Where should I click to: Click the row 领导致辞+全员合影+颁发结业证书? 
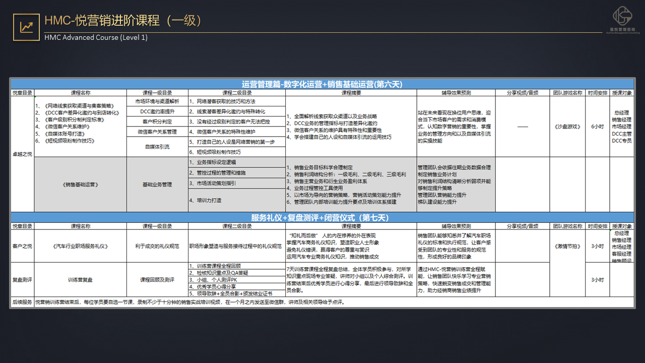[x=237, y=293]
